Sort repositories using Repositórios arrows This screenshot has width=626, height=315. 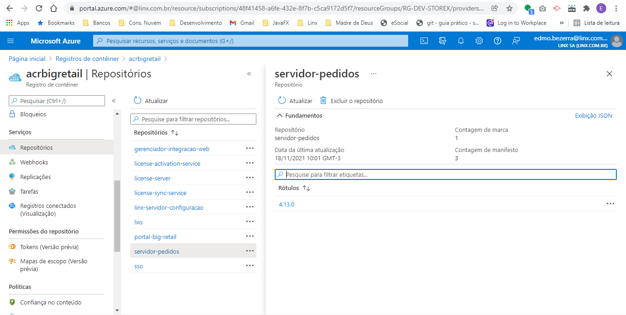(x=175, y=133)
